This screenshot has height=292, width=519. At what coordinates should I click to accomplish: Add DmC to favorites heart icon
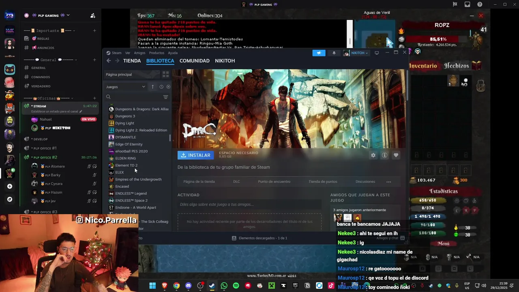(x=396, y=155)
